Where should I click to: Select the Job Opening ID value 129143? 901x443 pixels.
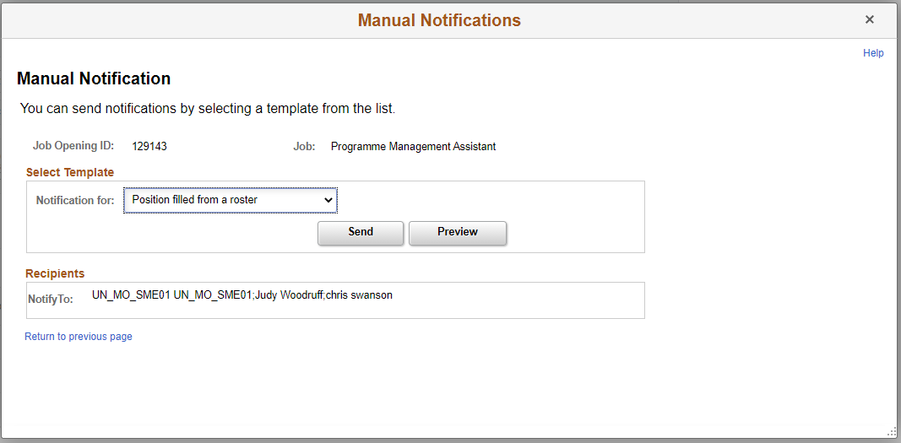click(x=149, y=146)
